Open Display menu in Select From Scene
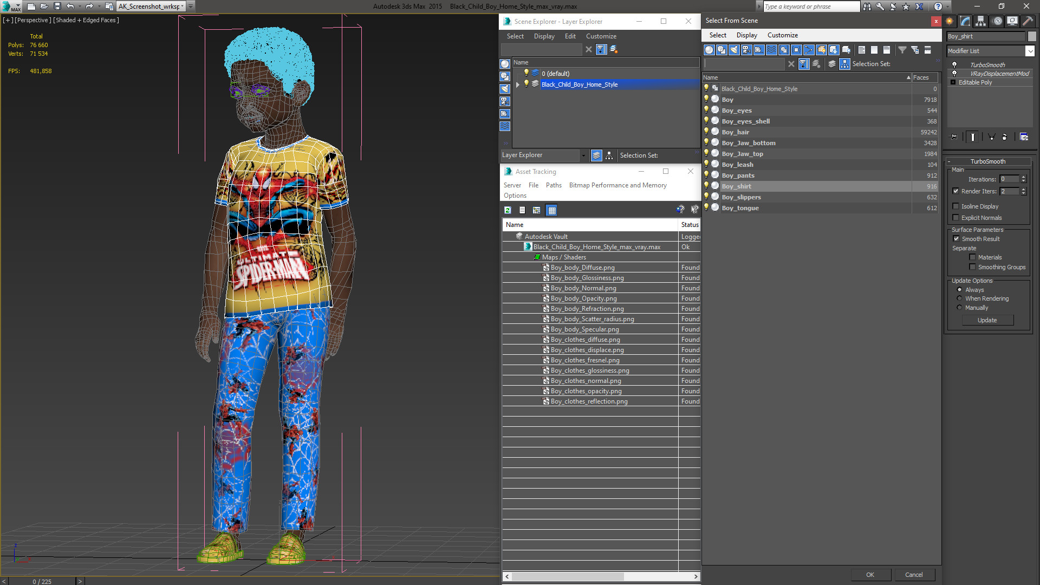 pos(746,35)
